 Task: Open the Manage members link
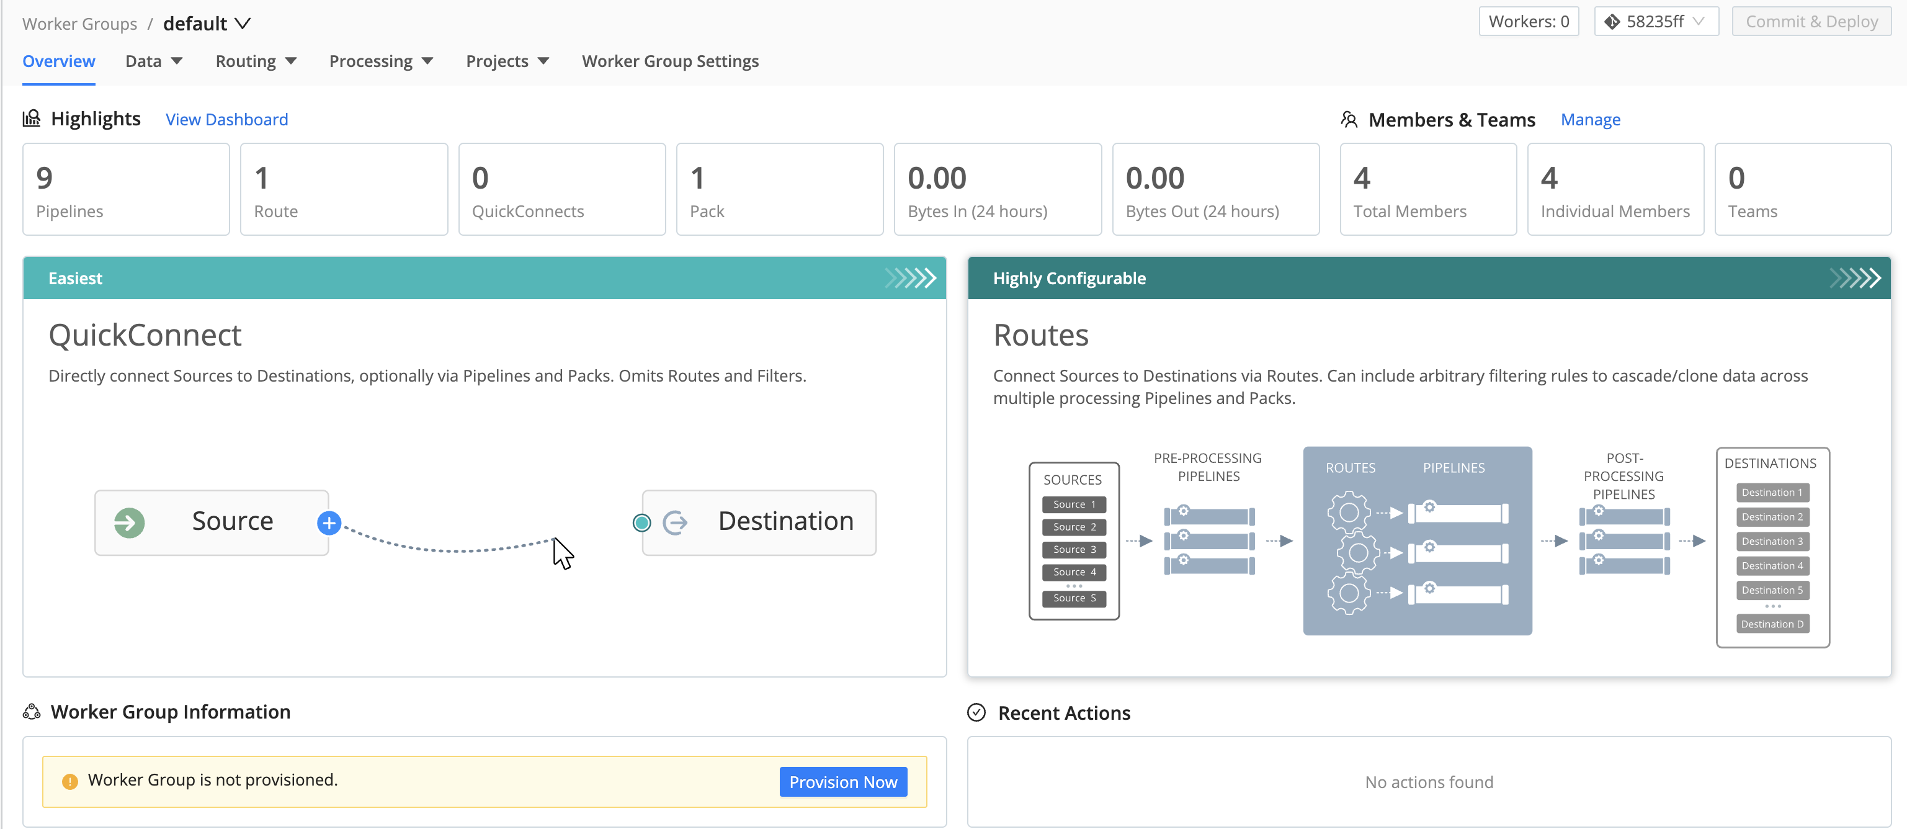(1590, 119)
